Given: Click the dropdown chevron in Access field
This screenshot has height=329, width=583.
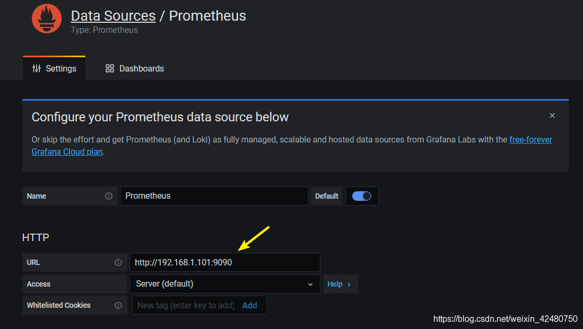Looking at the screenshot, I should [x=310, y=284].
